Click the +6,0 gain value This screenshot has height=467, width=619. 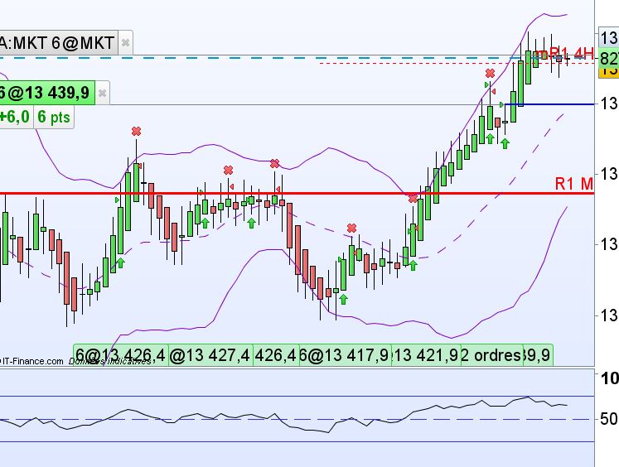pyautogui.click(x=16, y=117)
